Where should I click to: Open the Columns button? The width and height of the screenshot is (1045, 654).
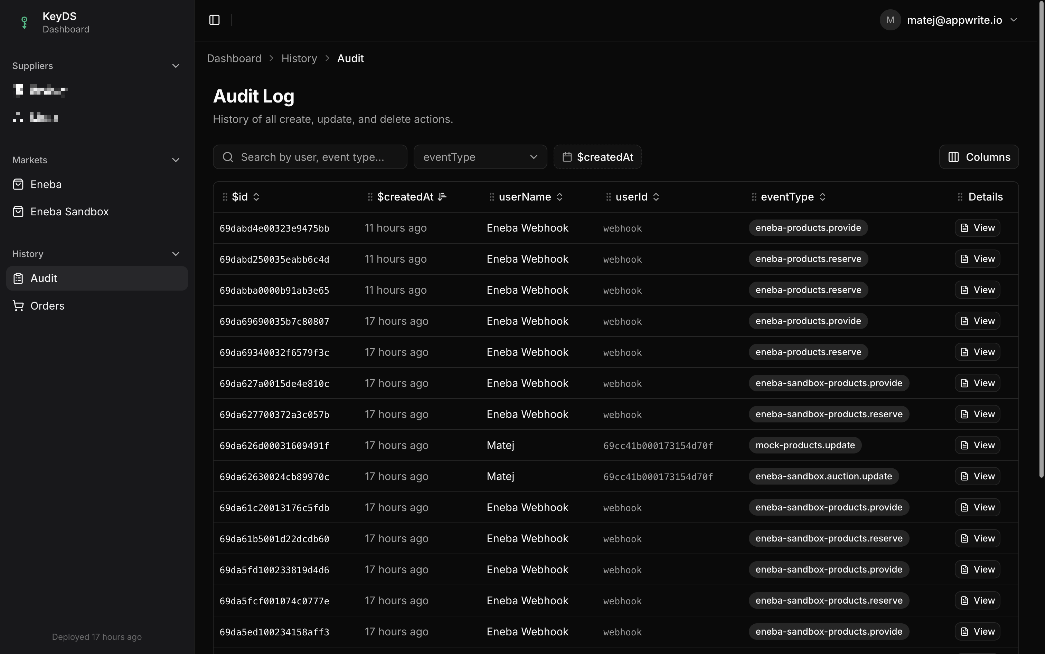coord(978,157)
